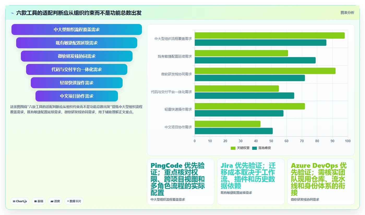Click the description paragraph under the funnel
This screenshot has height=215, width=365.
tap(76, 110)
